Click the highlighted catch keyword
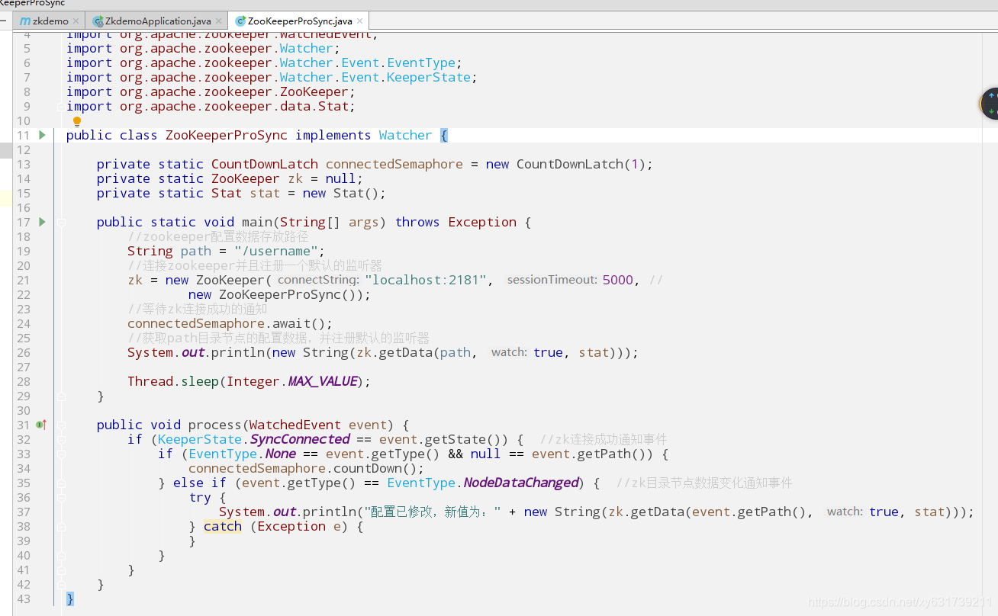 click(223, 526)
